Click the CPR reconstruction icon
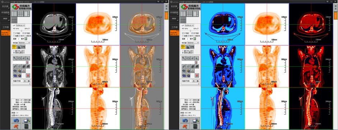 (23, 47)
